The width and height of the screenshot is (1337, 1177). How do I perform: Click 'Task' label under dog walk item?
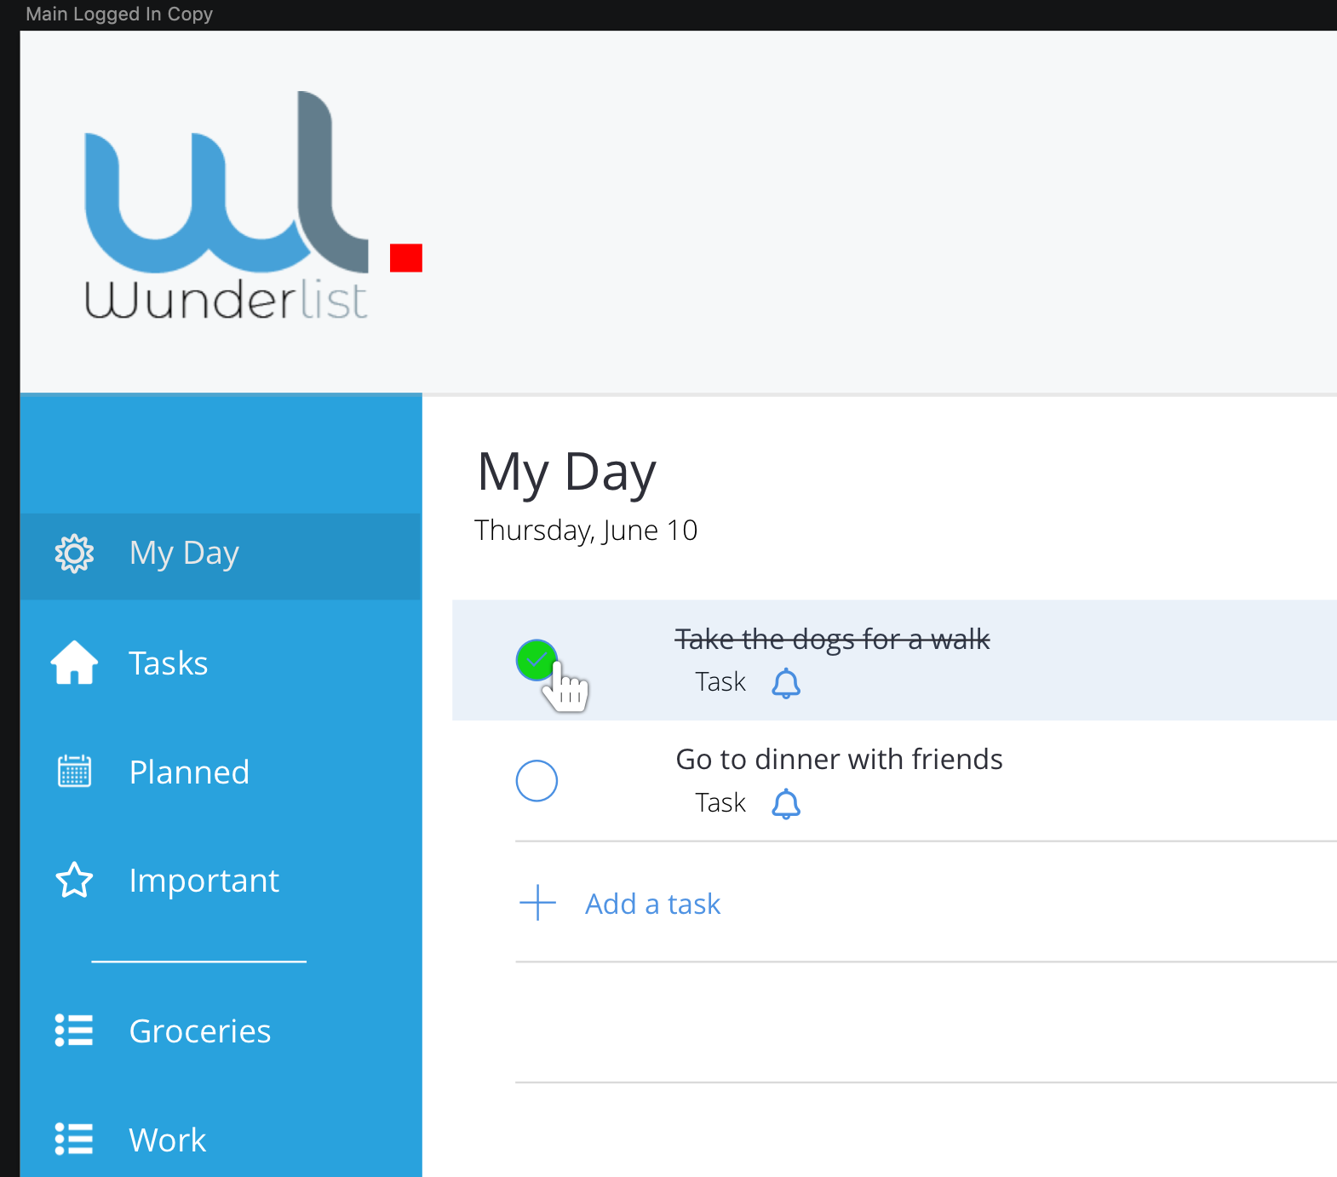click(720, 682)
